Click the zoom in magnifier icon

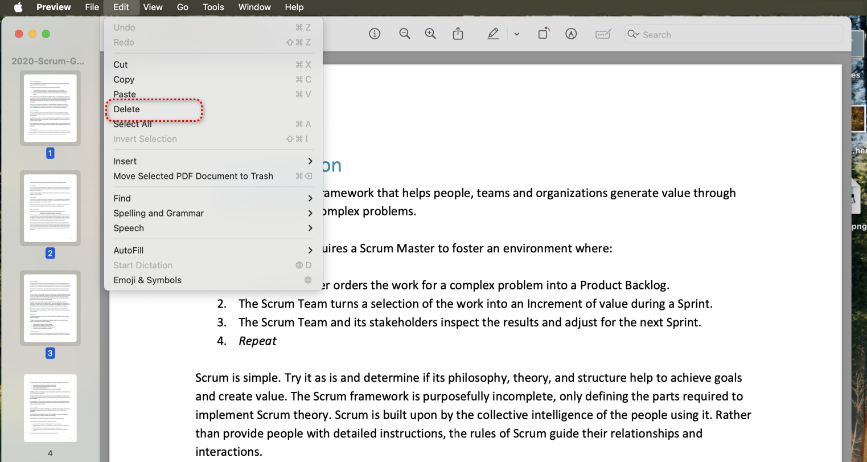point(431,34)
